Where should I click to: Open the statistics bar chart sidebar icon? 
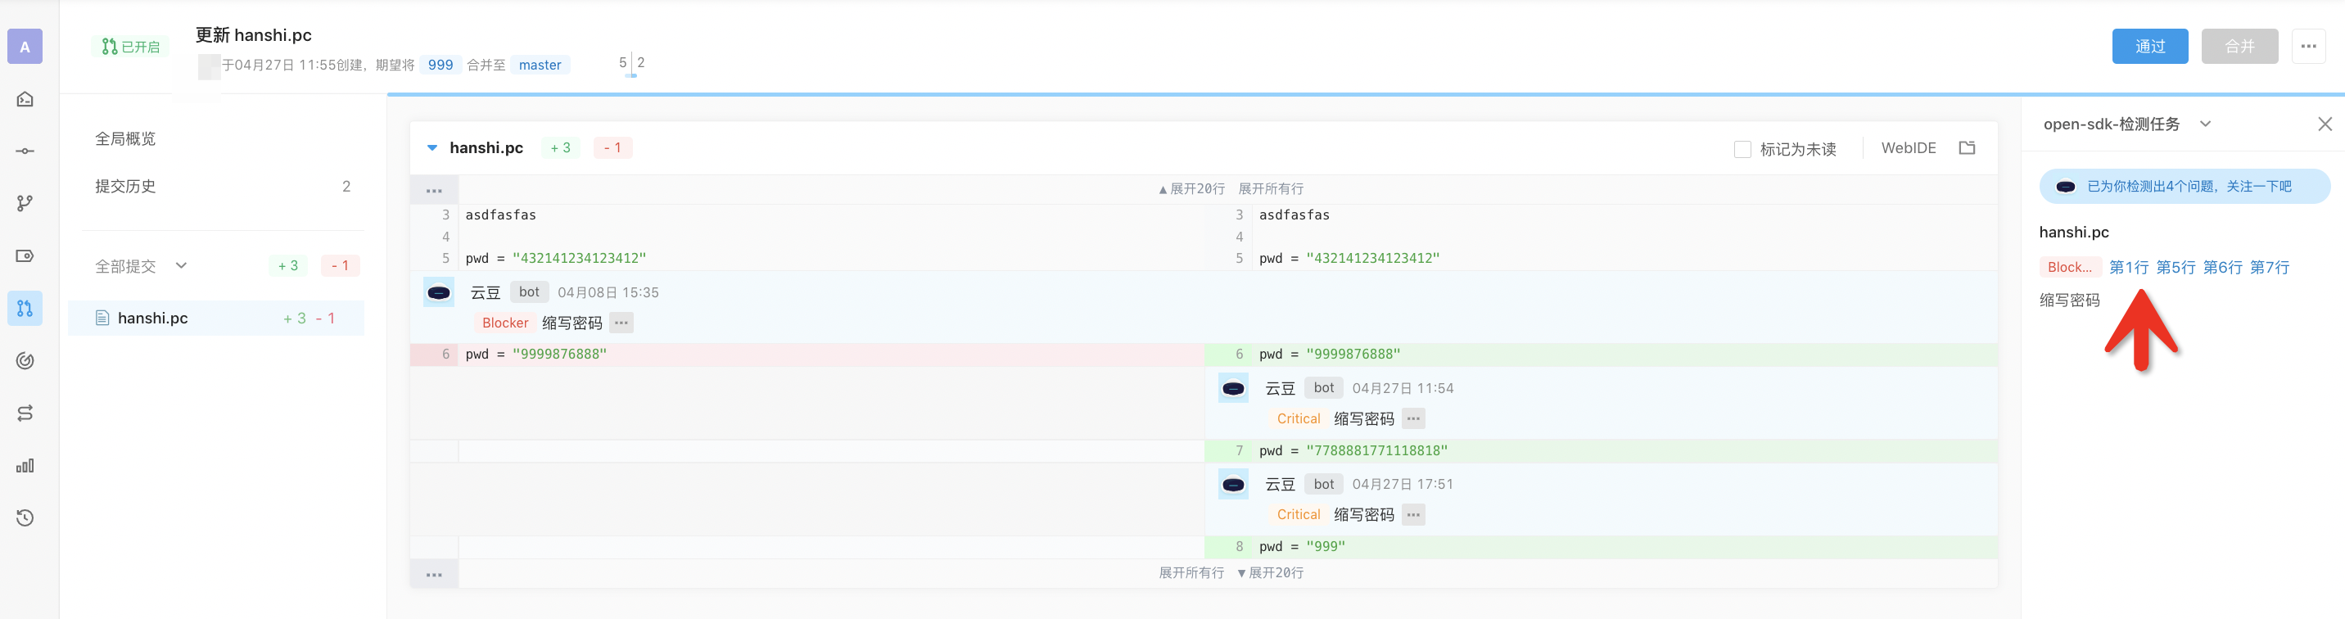click(x=25, y=465)
